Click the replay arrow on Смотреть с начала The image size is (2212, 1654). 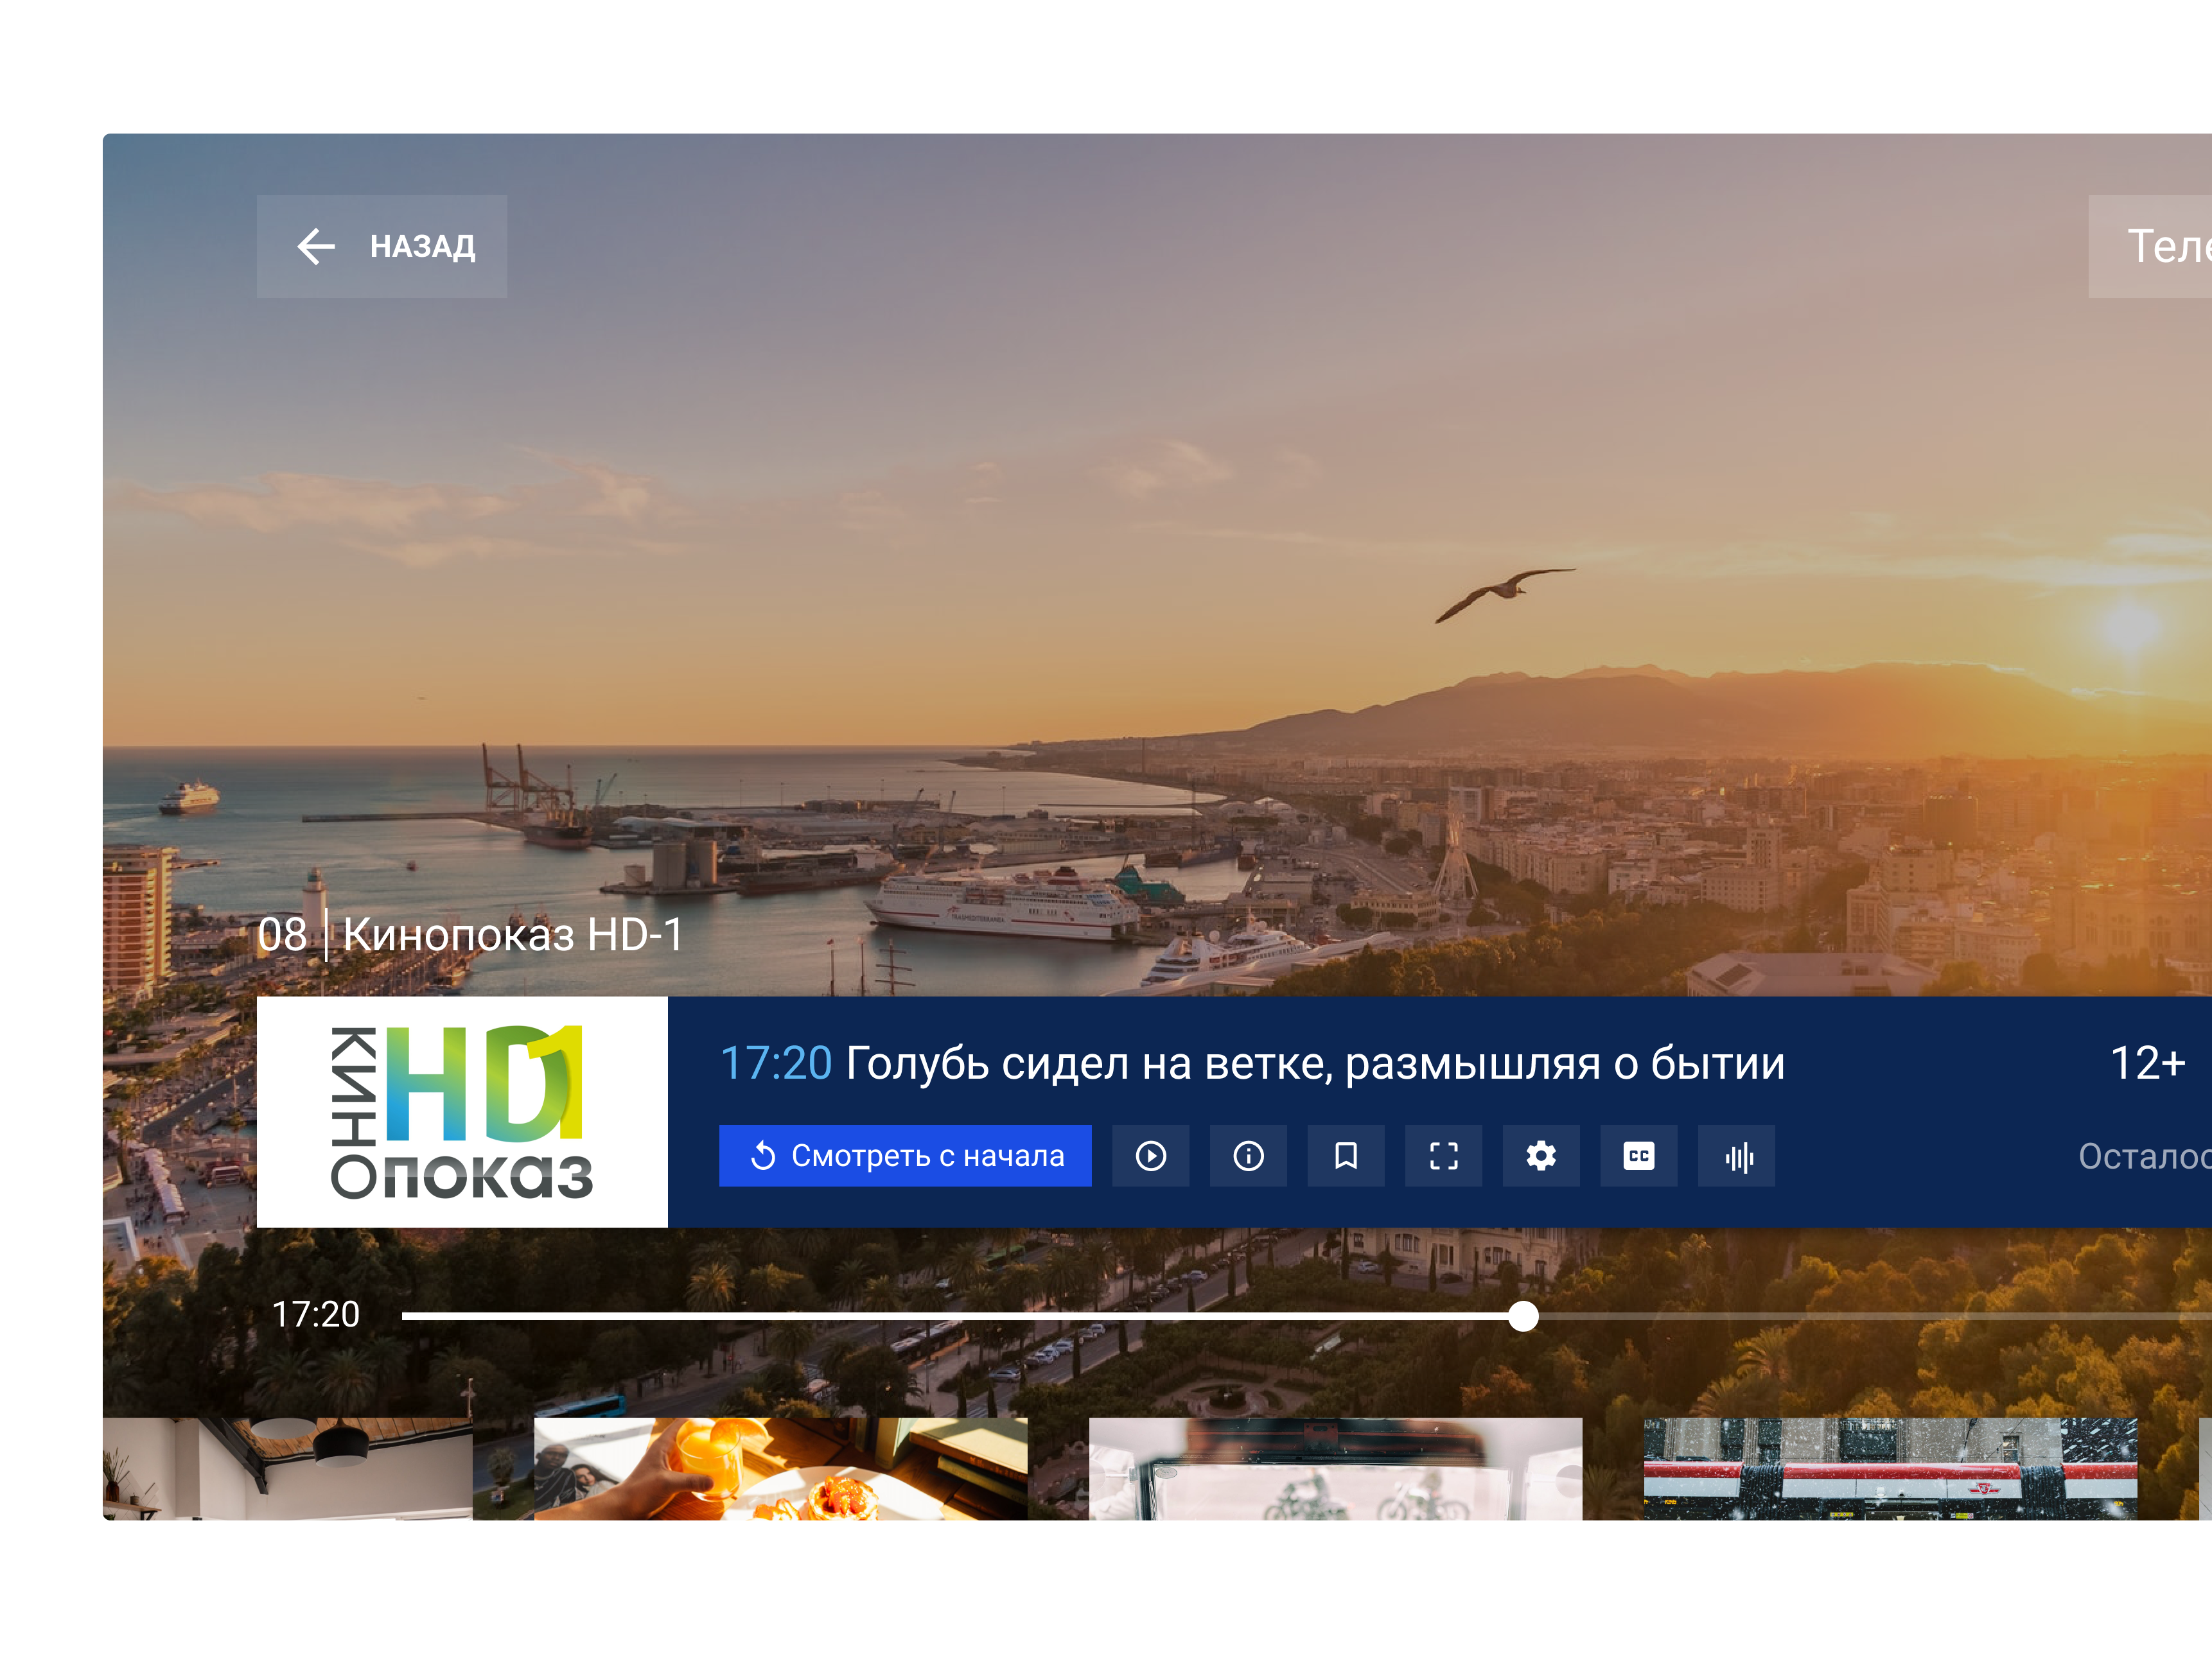tap(763, 1156)
